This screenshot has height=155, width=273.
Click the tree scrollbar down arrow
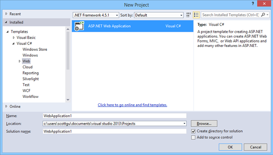(x=68, y=100)
